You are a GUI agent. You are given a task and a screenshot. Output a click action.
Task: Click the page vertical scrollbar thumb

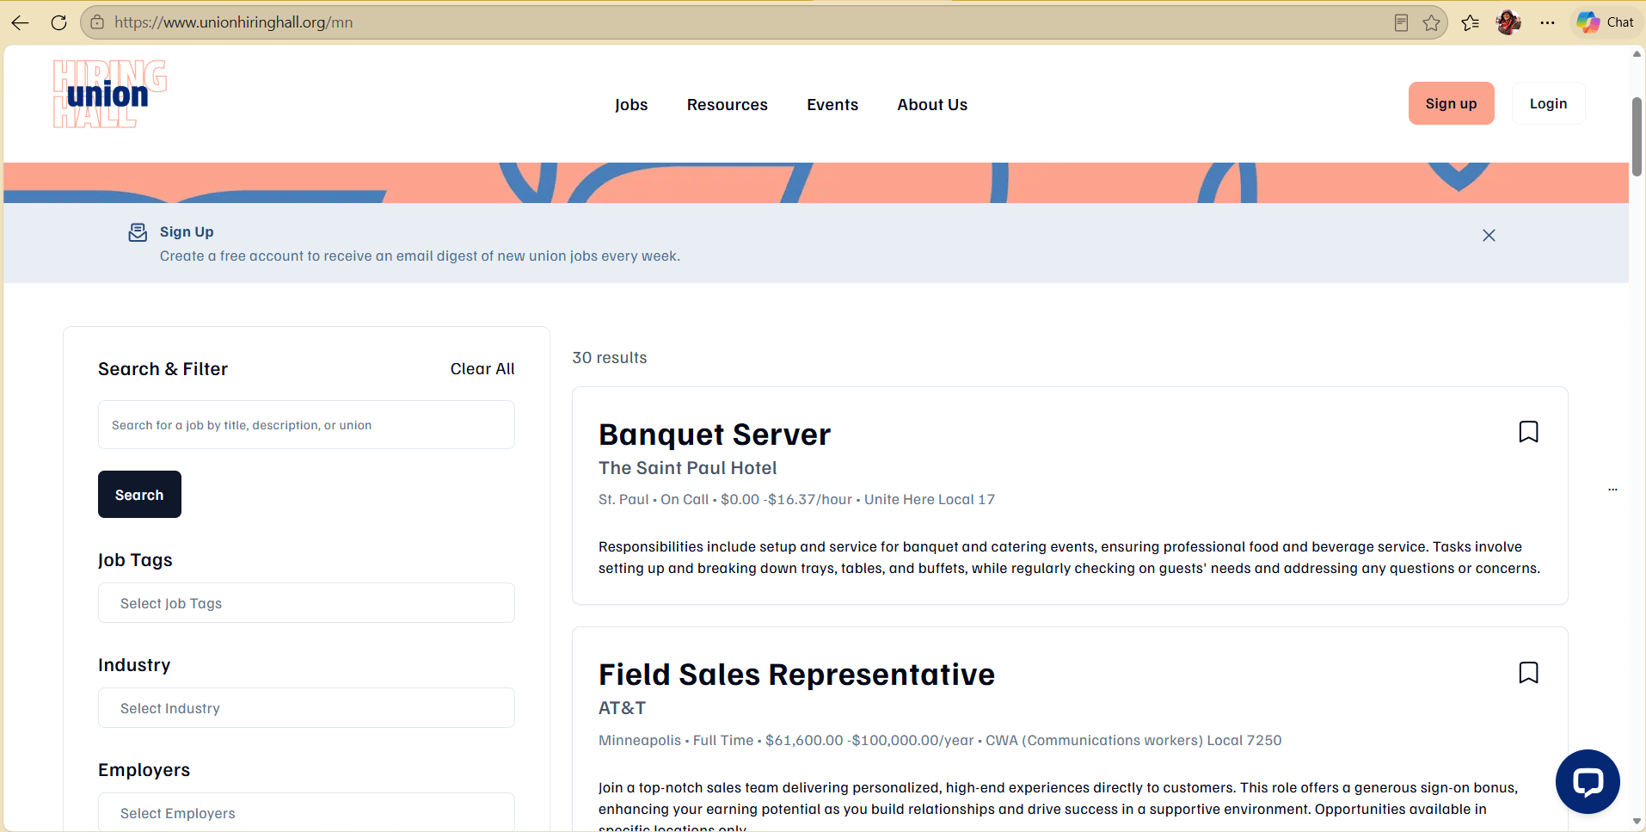click(x=1637, y=136)
